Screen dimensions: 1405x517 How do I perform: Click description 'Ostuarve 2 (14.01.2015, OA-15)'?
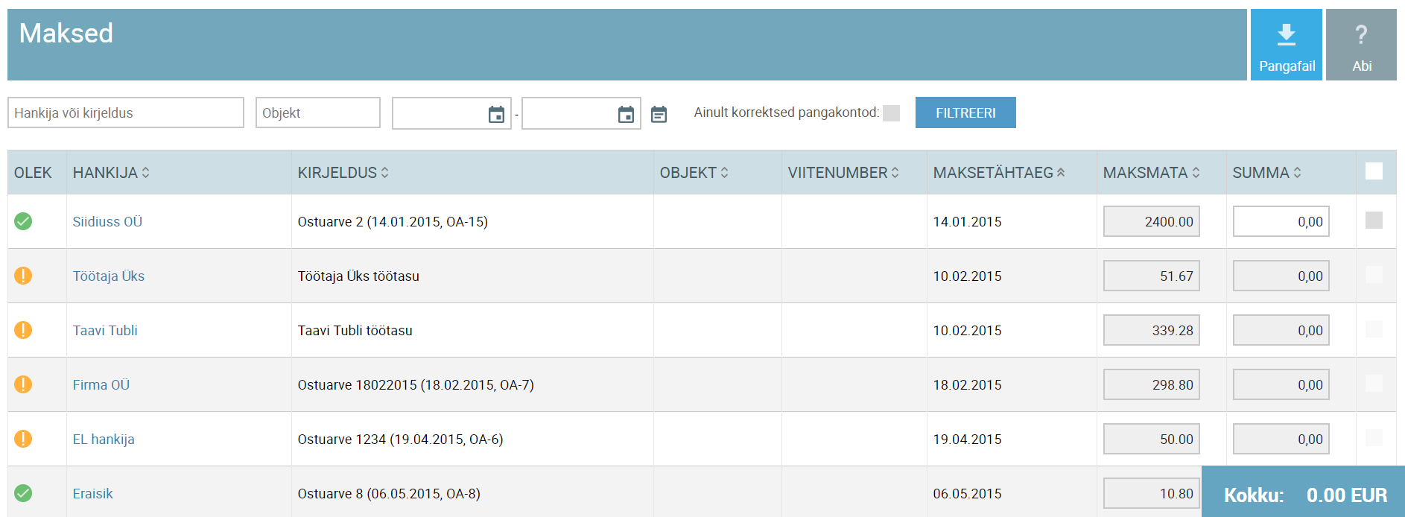(x=393, y=222)
